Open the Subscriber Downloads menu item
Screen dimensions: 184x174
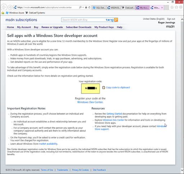coord(79,27)
